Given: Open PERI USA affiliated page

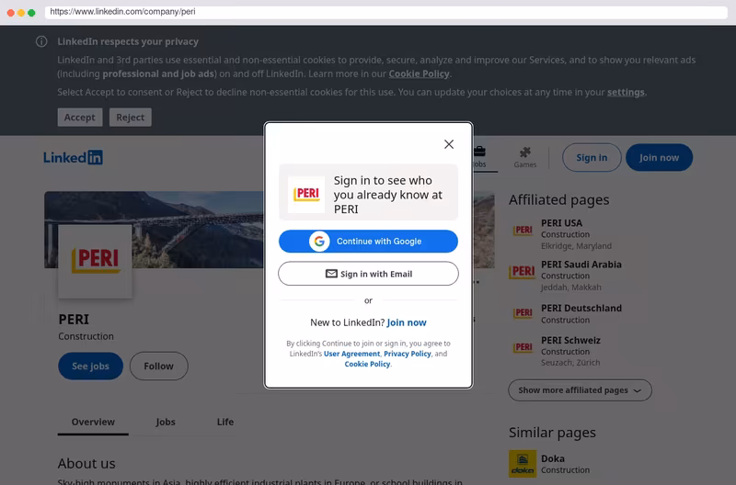Looking at the screenshot, I should tap(561, 223).
